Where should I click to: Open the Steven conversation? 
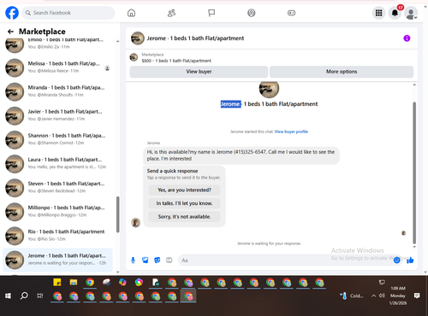click(x=58, y=188)
